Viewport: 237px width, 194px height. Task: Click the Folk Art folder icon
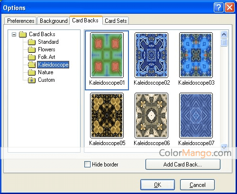(x=32, y=57)
